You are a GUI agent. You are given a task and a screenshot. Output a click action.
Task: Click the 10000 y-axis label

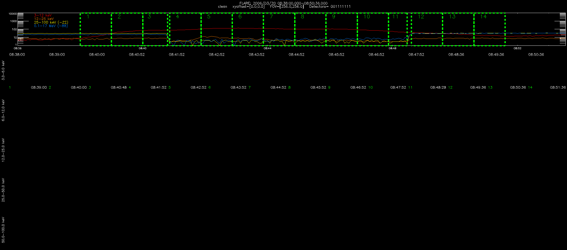(13, 14)
